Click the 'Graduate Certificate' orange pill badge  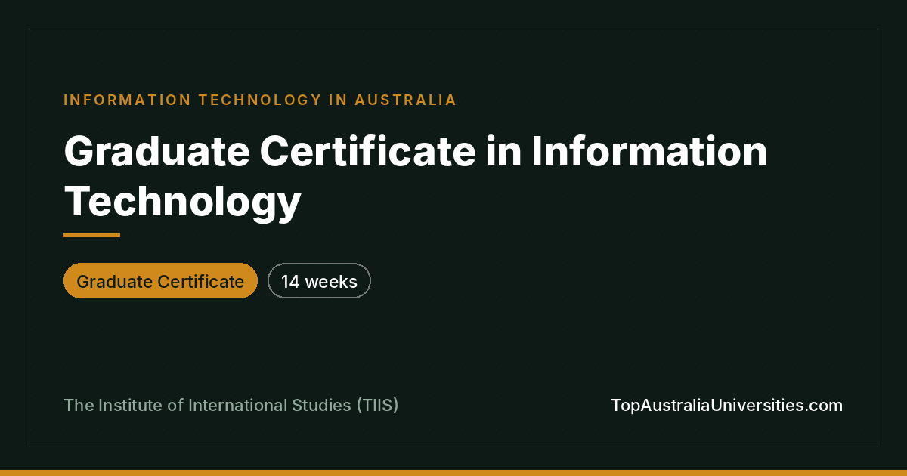click(x=160, y=281)
